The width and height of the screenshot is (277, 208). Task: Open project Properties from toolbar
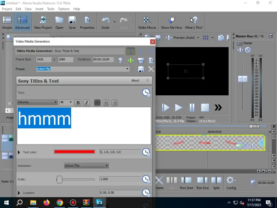pyautogui.click(x=87, y=23)
